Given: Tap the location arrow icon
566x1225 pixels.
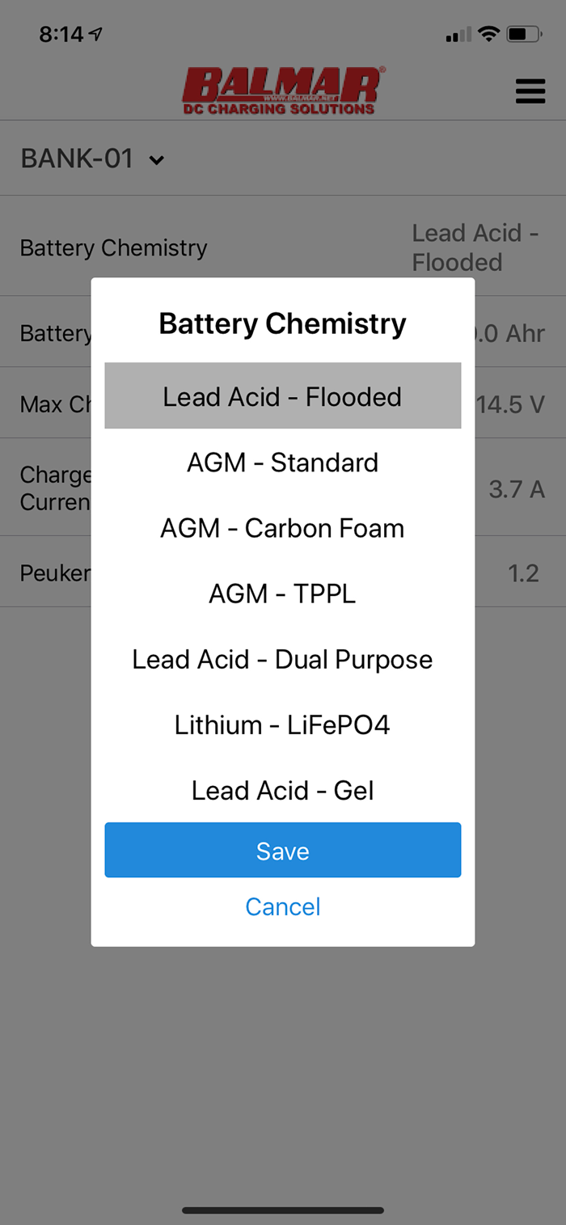Looking at the screenshot, I should [96, 35].
